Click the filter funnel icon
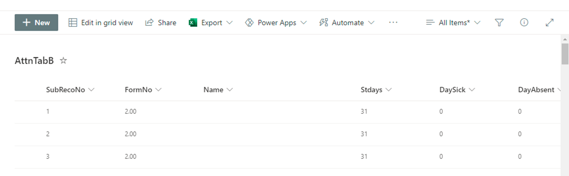 pos(499,22)
